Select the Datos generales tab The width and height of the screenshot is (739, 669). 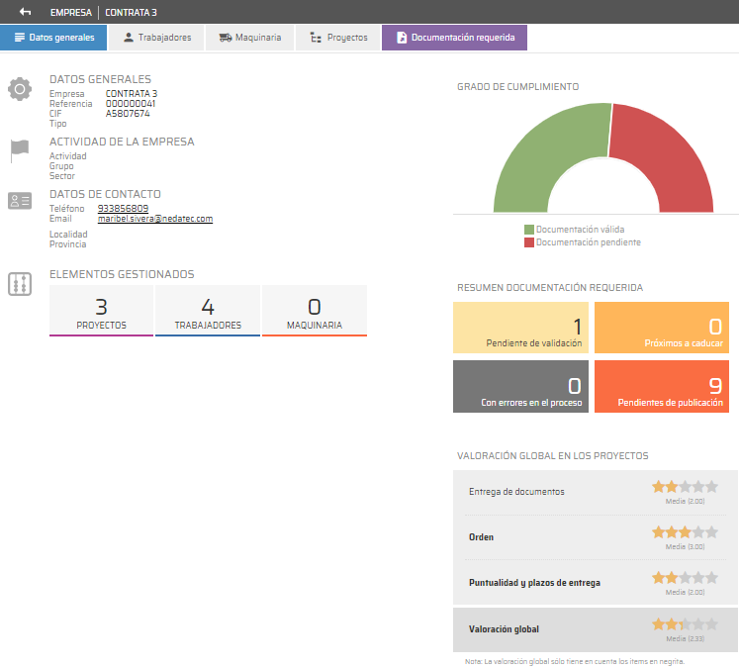click(53, 38)
